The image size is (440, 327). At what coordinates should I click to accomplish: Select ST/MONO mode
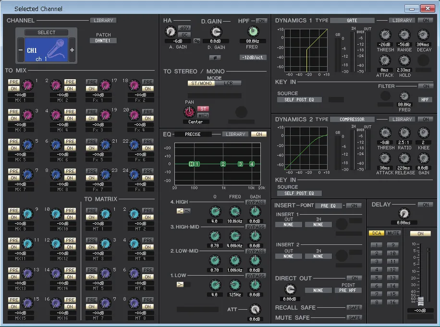click(x=201, y=83)
